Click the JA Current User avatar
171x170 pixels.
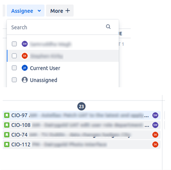25,68
